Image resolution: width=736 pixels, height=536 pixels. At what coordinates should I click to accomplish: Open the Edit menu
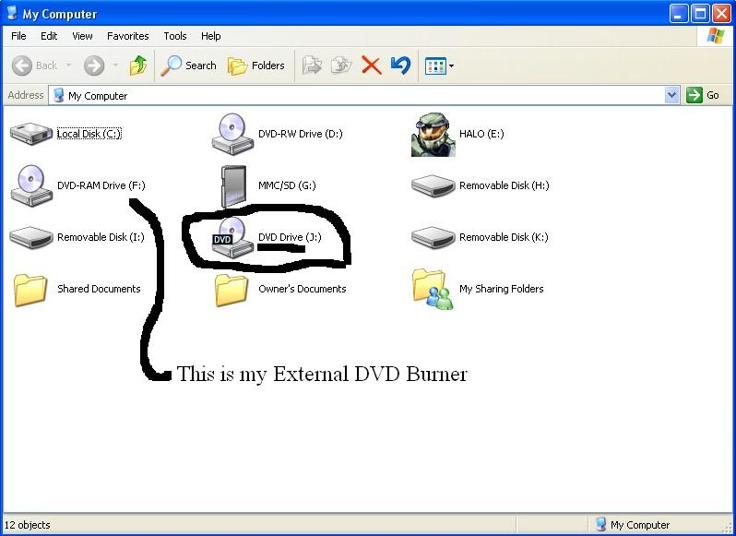coord(49,36)
